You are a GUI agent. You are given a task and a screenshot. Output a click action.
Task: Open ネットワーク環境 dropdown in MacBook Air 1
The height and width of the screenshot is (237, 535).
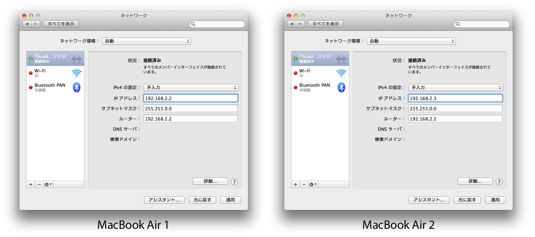pyautogui.click(x=146, y=41)
